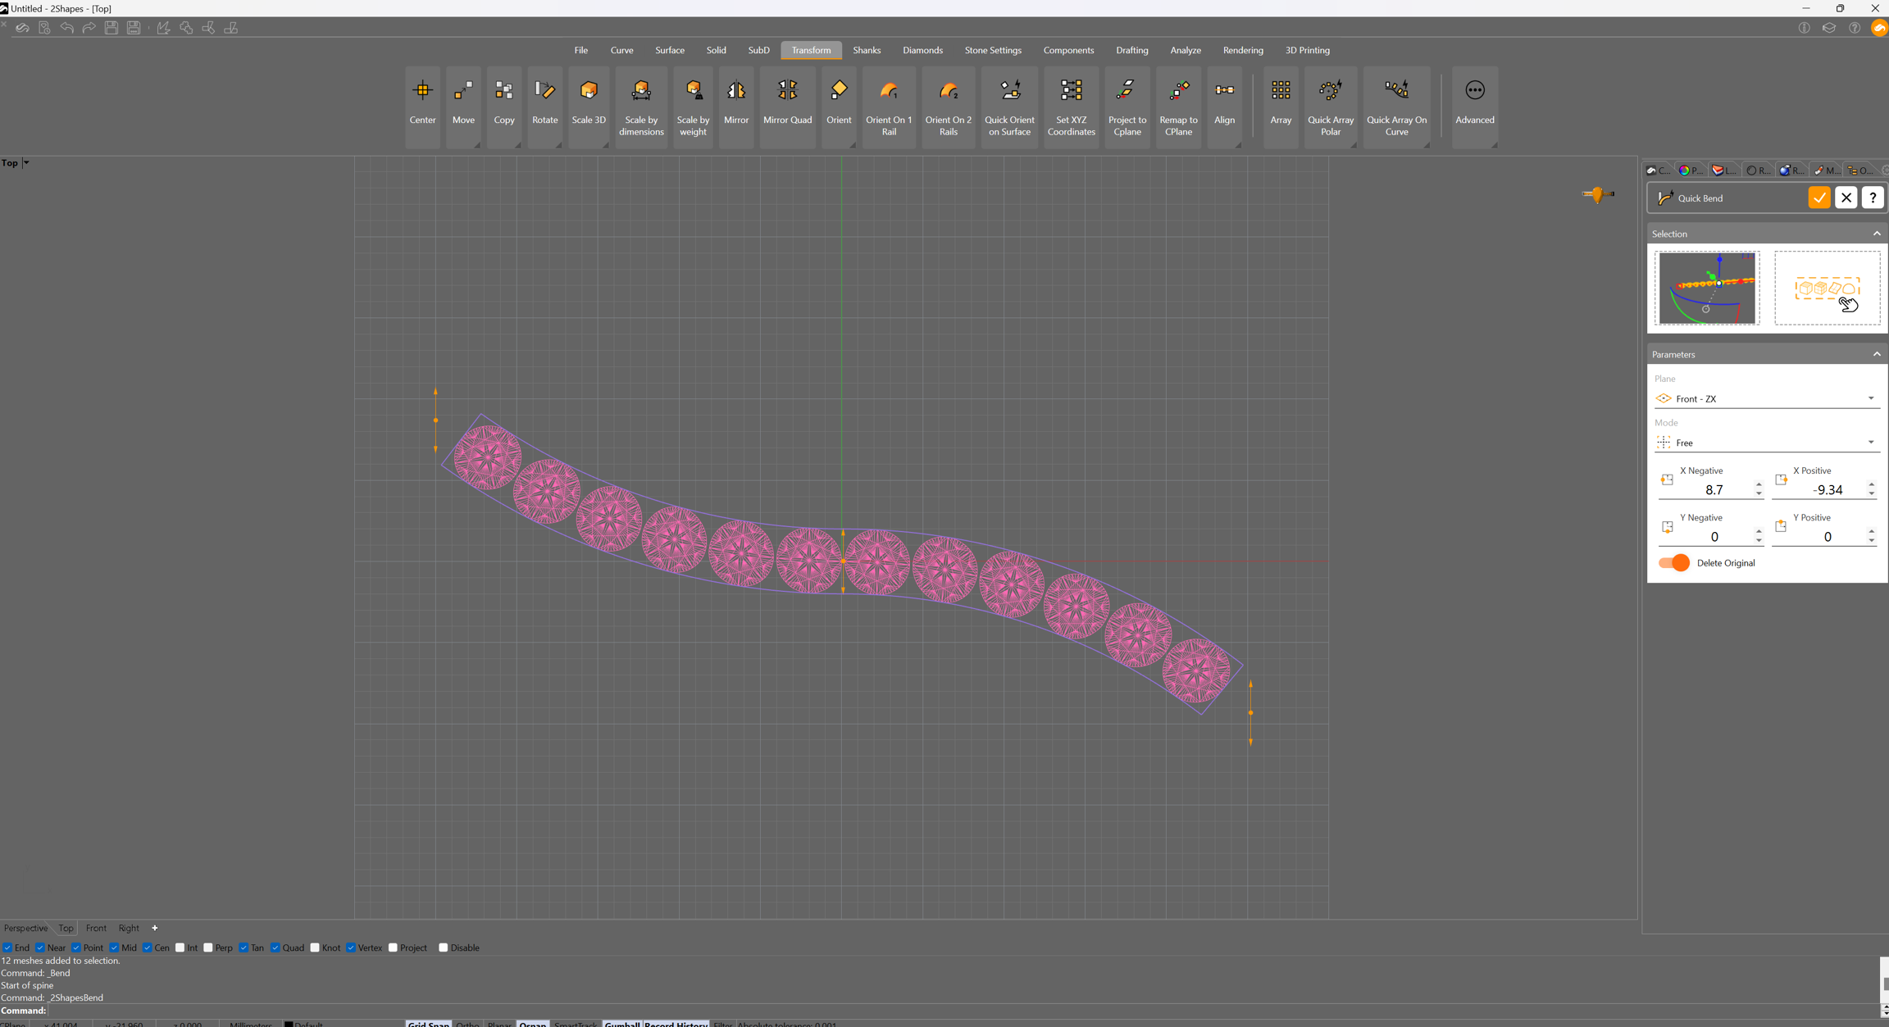
Task: Open the Diamonds ribbon tab
Action: [922, 51]
